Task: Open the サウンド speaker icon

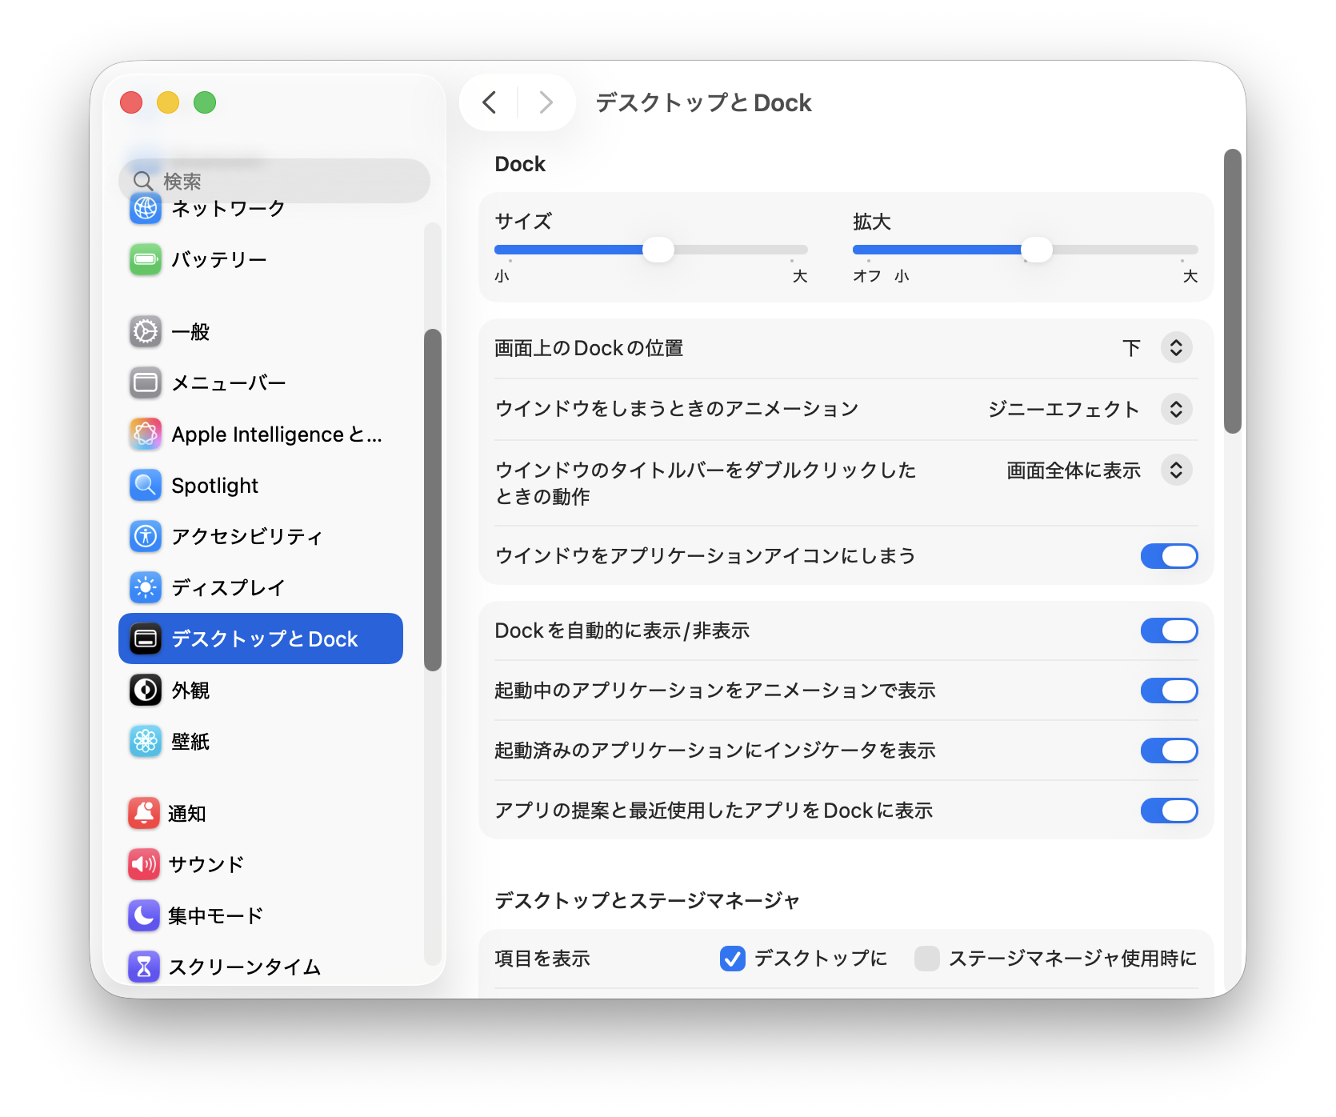Action: coord(144,864)
